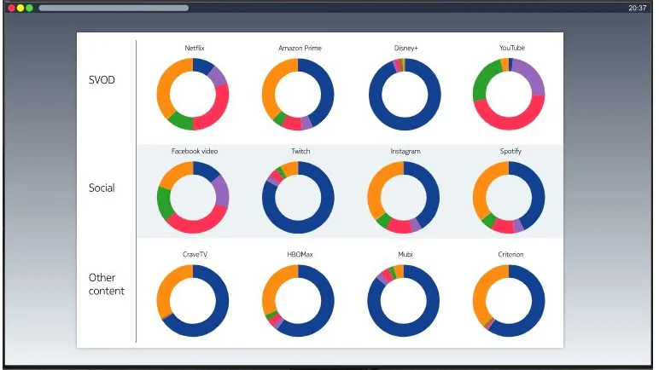Viewport: 659px width, 370px height.
Task: Click the HBOMax donut chart
Action: pyautogui.click(x=298, y=301)
